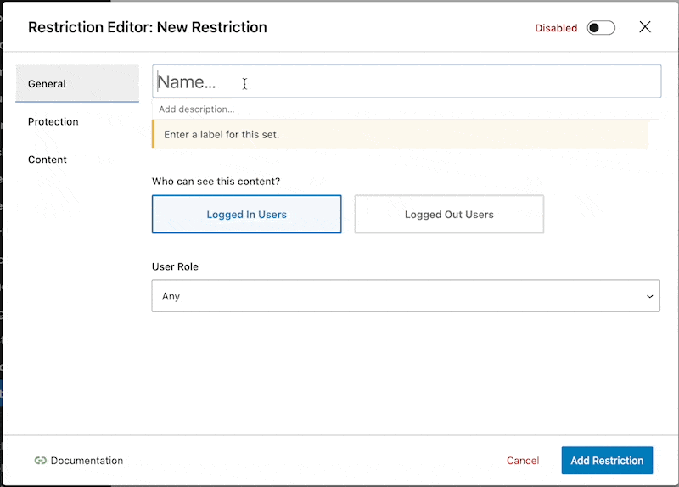Close the Restriction Editor with the X icon
The width and height of the screenshot is (679, 487).
click(645, 27)
